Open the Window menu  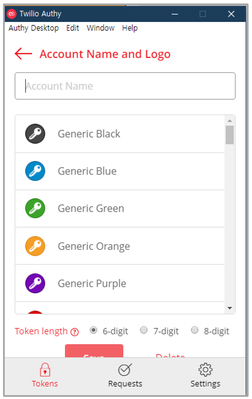[101, 28]
